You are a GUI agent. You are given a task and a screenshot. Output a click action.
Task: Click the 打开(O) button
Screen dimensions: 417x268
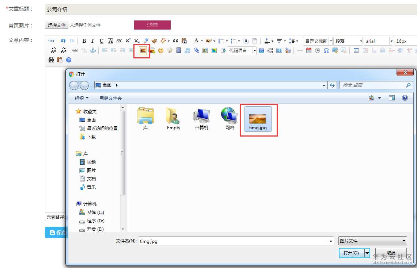point(351,253)
